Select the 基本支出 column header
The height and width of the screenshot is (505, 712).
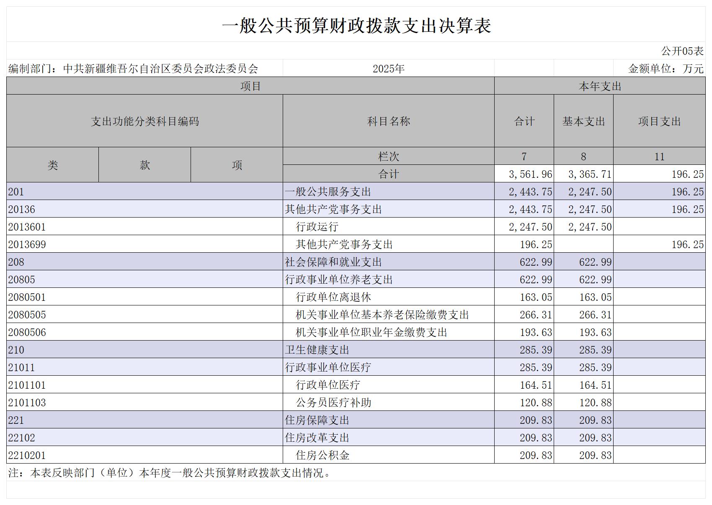pyautogui.click(x=583, y=121)
